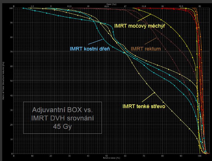Select the 'IMRT rektum' brown label

pos(146,49)
